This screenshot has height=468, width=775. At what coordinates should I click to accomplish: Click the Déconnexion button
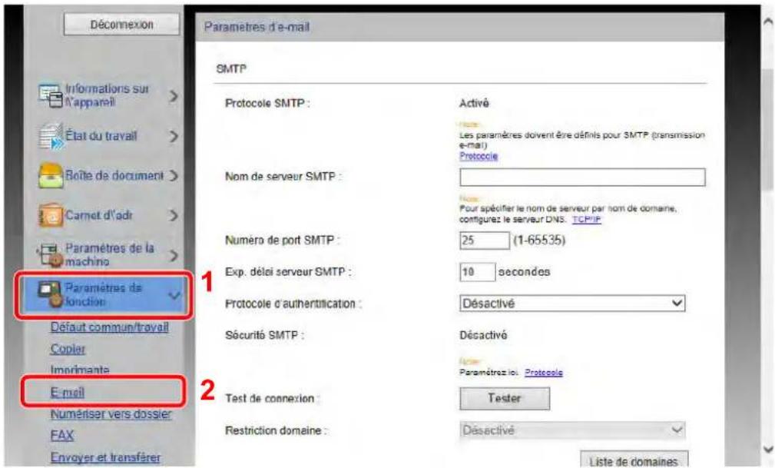121,25
